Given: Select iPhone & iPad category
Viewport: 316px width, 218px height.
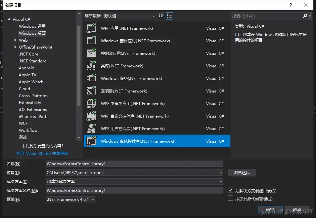Looking at the screenshot, I should 32,117.
